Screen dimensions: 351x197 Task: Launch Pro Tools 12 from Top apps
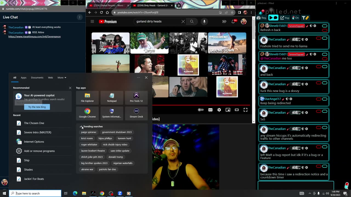136,97
